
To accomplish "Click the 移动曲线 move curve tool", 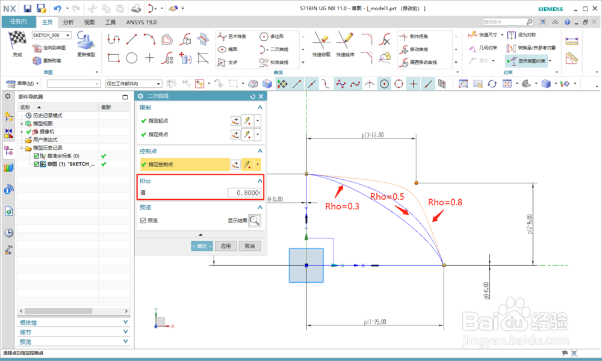I will (x=414, y=49).
